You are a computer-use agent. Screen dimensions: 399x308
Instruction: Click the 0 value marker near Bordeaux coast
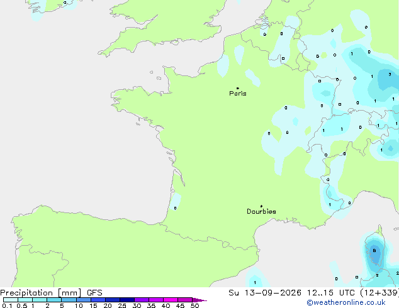[176, 209]
